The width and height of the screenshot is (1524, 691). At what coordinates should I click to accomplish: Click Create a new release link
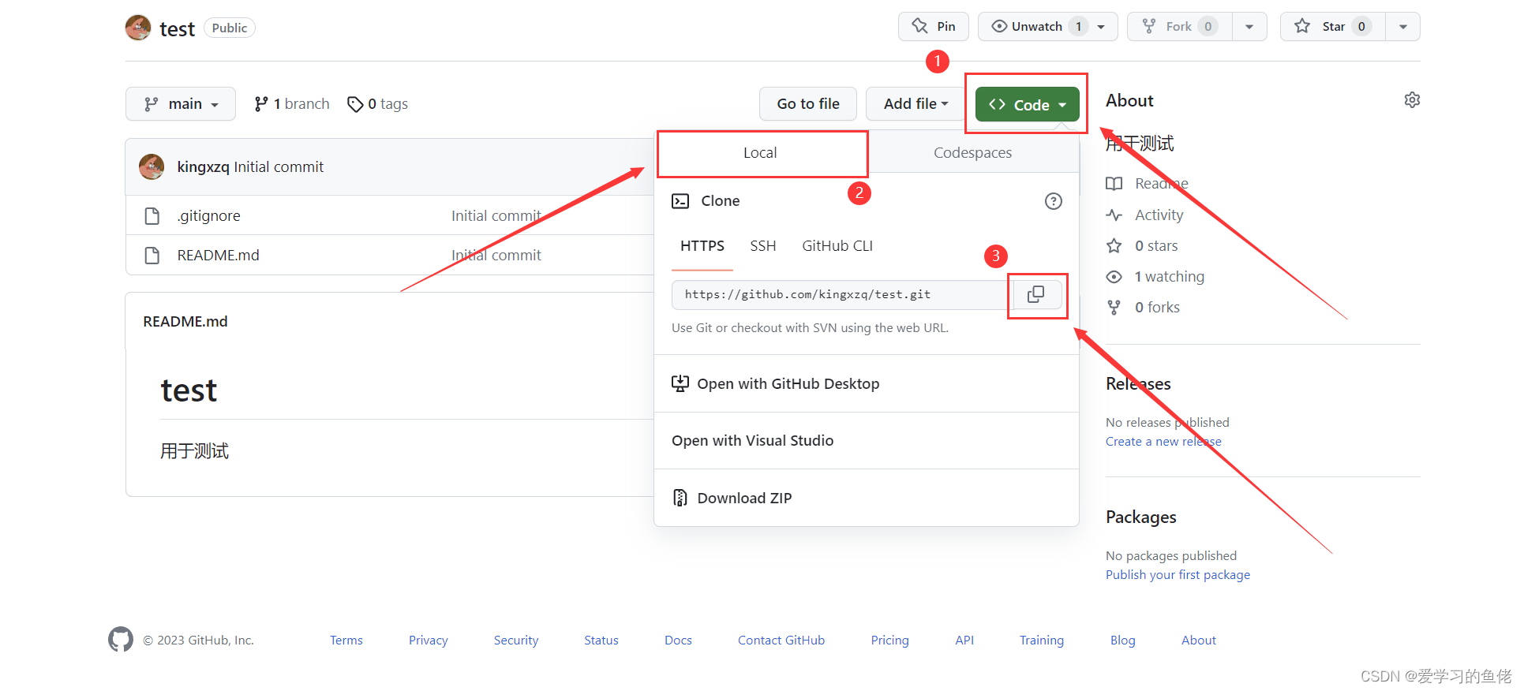[1163, 442]
